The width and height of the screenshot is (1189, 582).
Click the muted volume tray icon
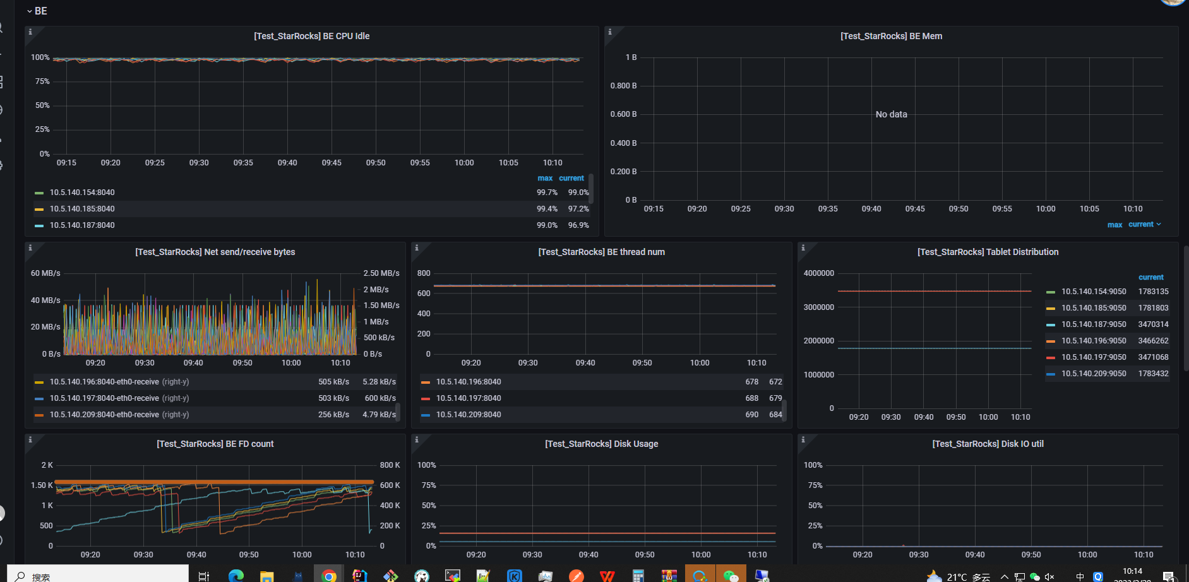[x=1049, y=576]
